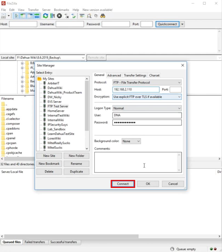Click the New Folder button
Viewport: 222px width, 252px height.
(x=76, y=156)
